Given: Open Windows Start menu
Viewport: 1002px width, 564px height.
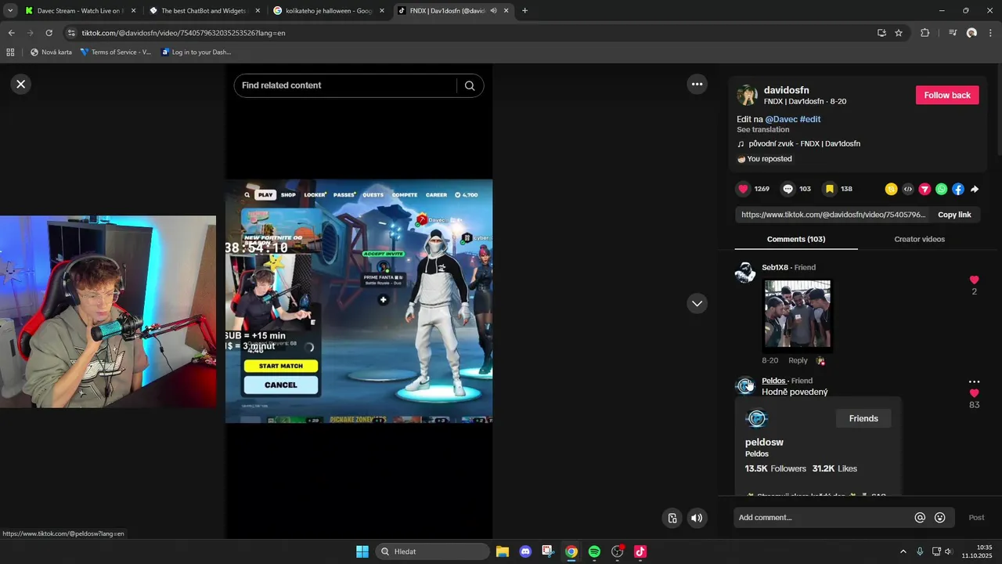Looking at the screenshot, I should [362, 551].
